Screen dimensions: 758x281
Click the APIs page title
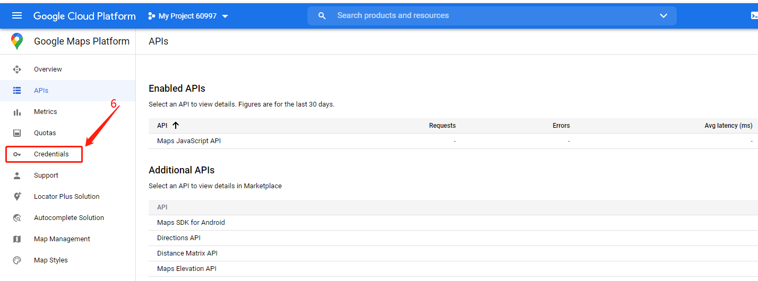(159, 41)
